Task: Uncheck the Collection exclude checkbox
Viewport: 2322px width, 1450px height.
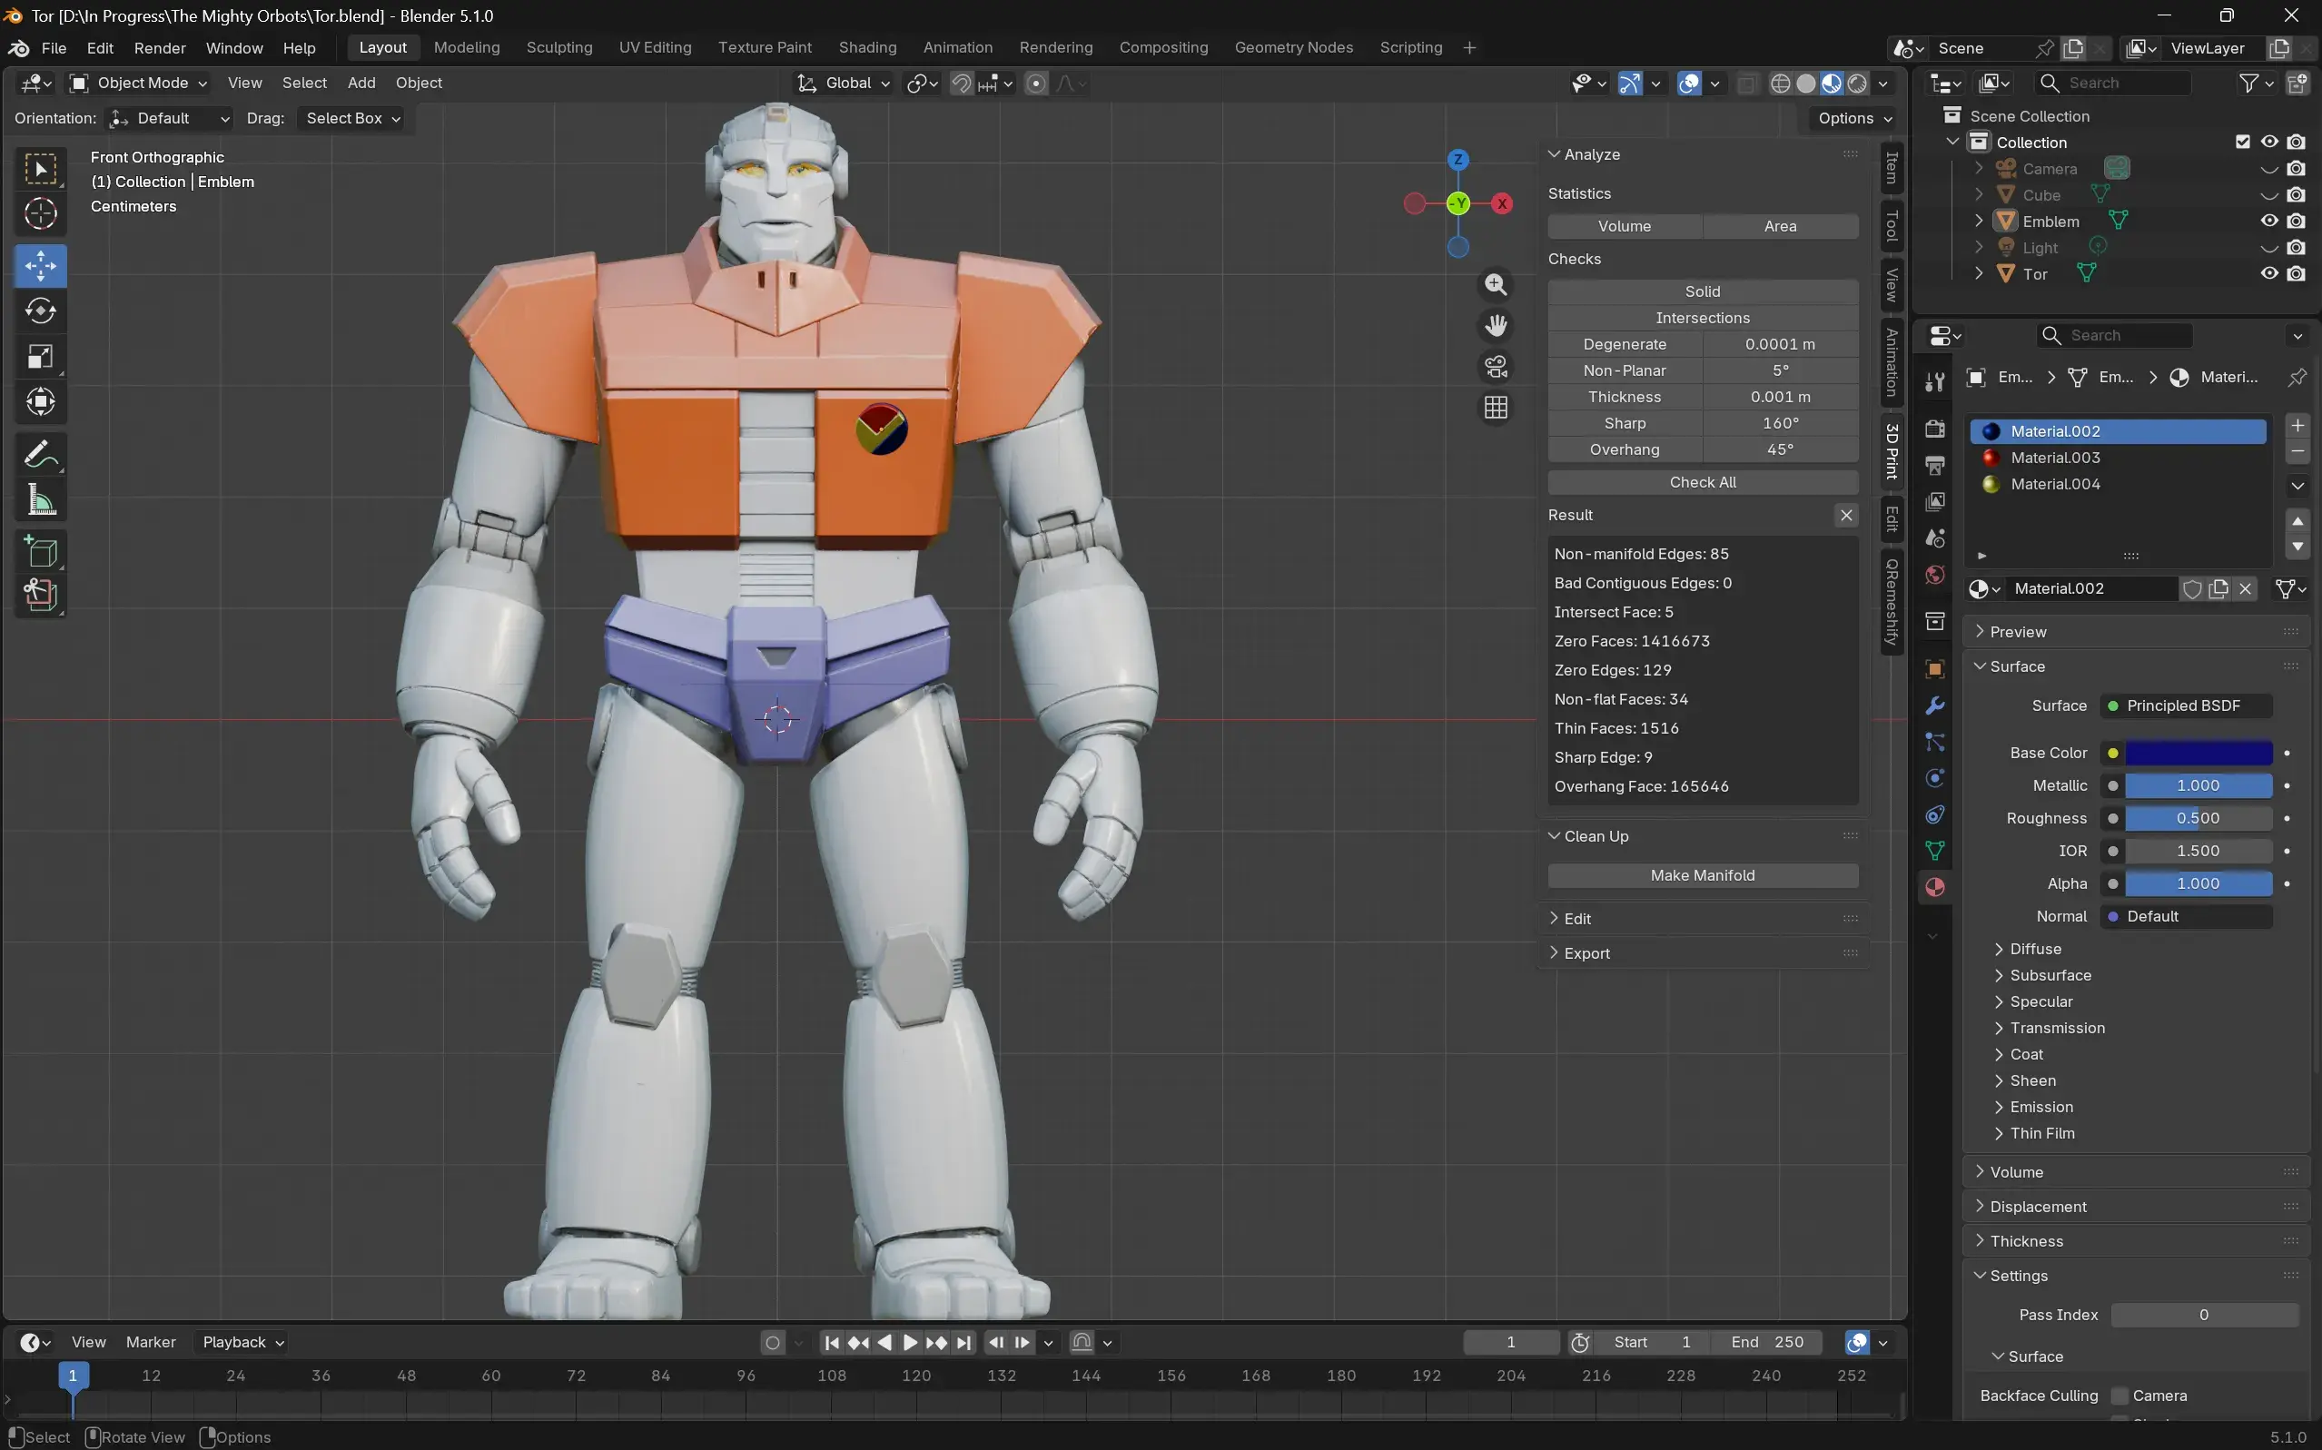Action: pyautogui.click(x=2242, y=142)
